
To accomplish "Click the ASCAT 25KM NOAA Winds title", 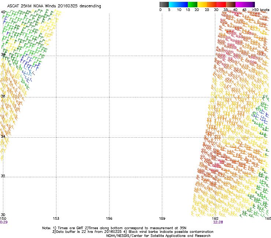I will click(x=54, y=6).
